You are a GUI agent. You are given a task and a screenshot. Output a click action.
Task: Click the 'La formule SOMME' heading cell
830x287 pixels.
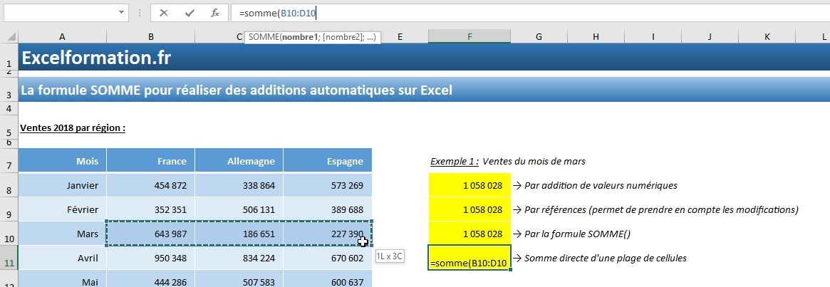237,90
